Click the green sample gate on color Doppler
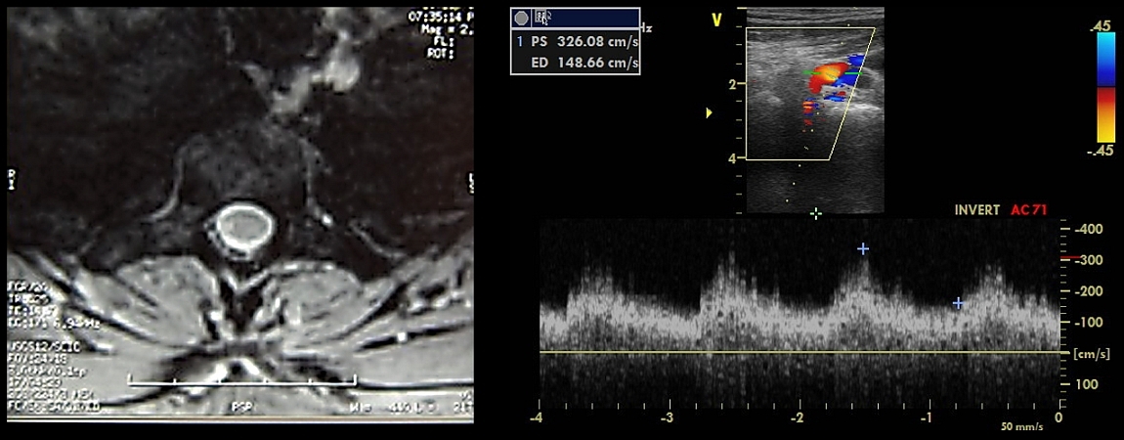1124x440 pixels. 832,73
